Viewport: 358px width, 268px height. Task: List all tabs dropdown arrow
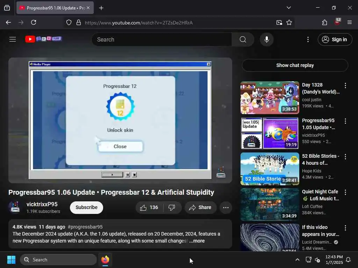click(x=288, y=8)
